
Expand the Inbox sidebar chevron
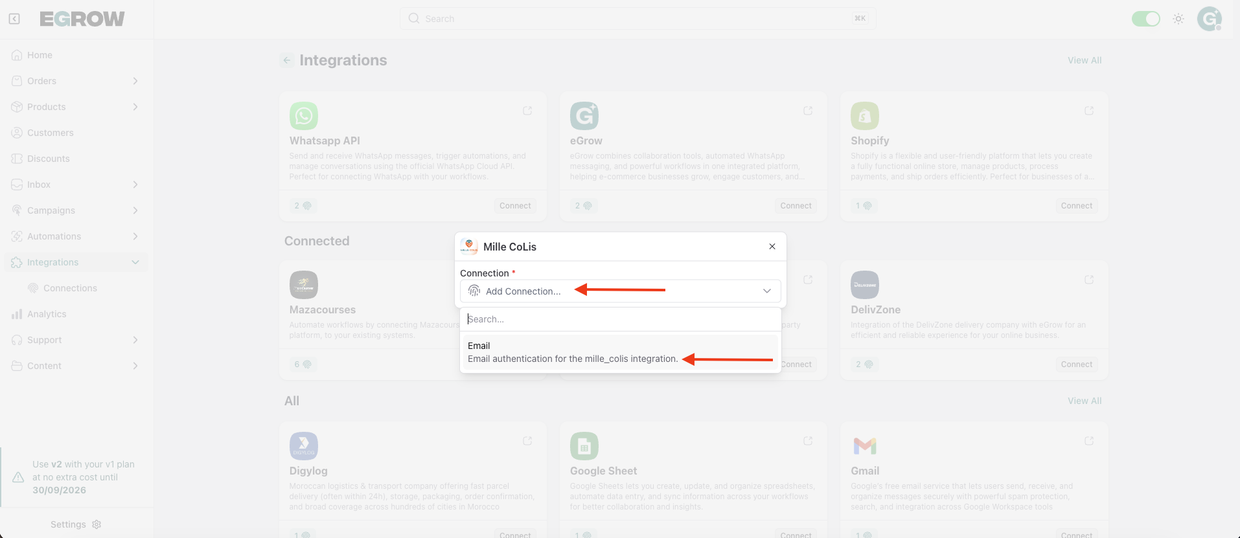[135, 185]
